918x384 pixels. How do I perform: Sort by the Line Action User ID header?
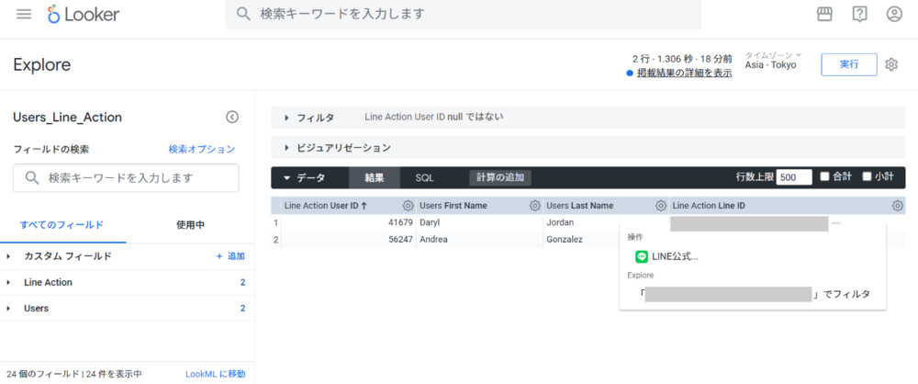point(326,206)
